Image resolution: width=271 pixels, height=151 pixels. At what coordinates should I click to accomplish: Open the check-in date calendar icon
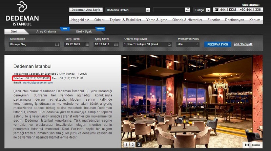click(87, 44)
